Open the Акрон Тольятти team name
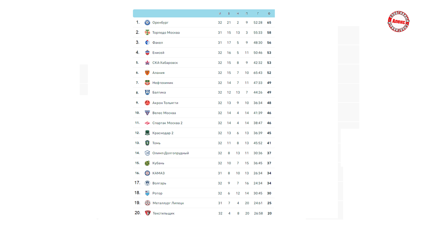Screen dimensions: 429x241 (165, 103)
